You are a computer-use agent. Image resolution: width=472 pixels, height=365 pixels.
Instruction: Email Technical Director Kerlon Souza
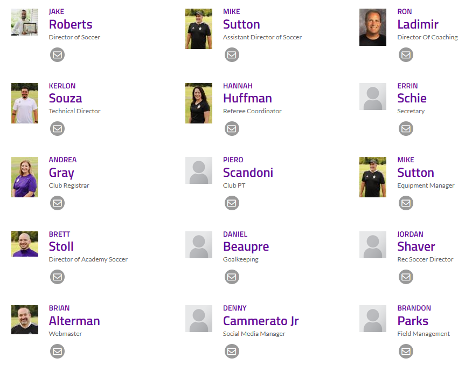[x=57, y=128]
